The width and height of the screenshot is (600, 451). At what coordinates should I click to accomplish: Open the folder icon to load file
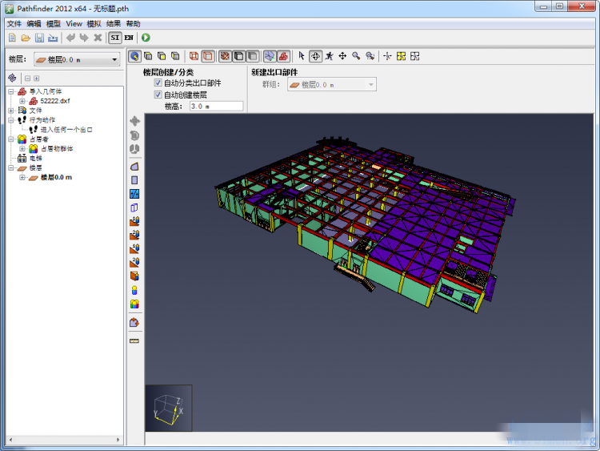tap(26, 38)
